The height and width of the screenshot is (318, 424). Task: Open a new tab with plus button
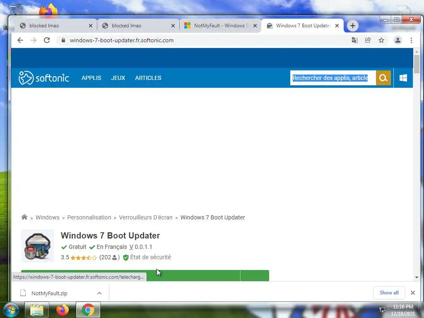[x=353, y=26]
